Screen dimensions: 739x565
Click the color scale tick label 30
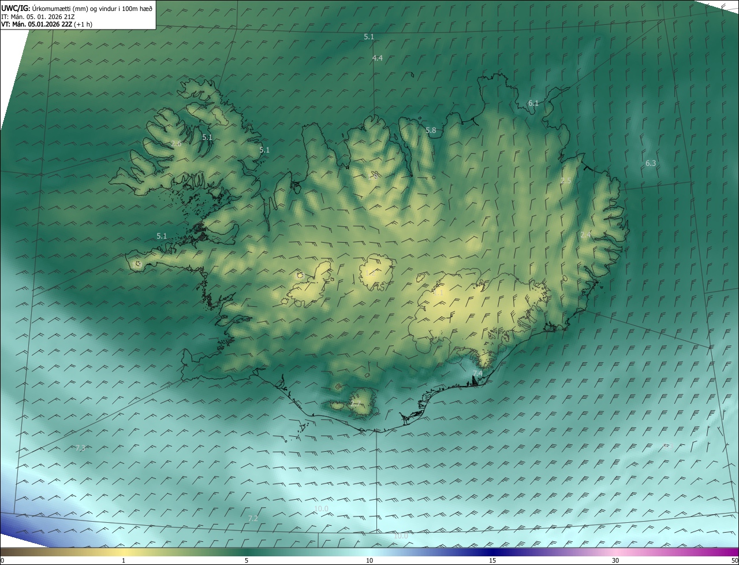tap(615, 561)
